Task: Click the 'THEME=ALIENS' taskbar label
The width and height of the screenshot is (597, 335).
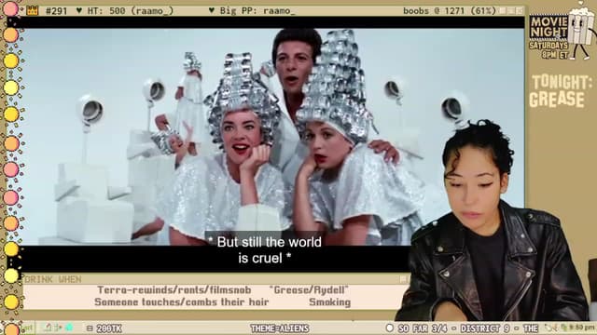Action: 280,328
